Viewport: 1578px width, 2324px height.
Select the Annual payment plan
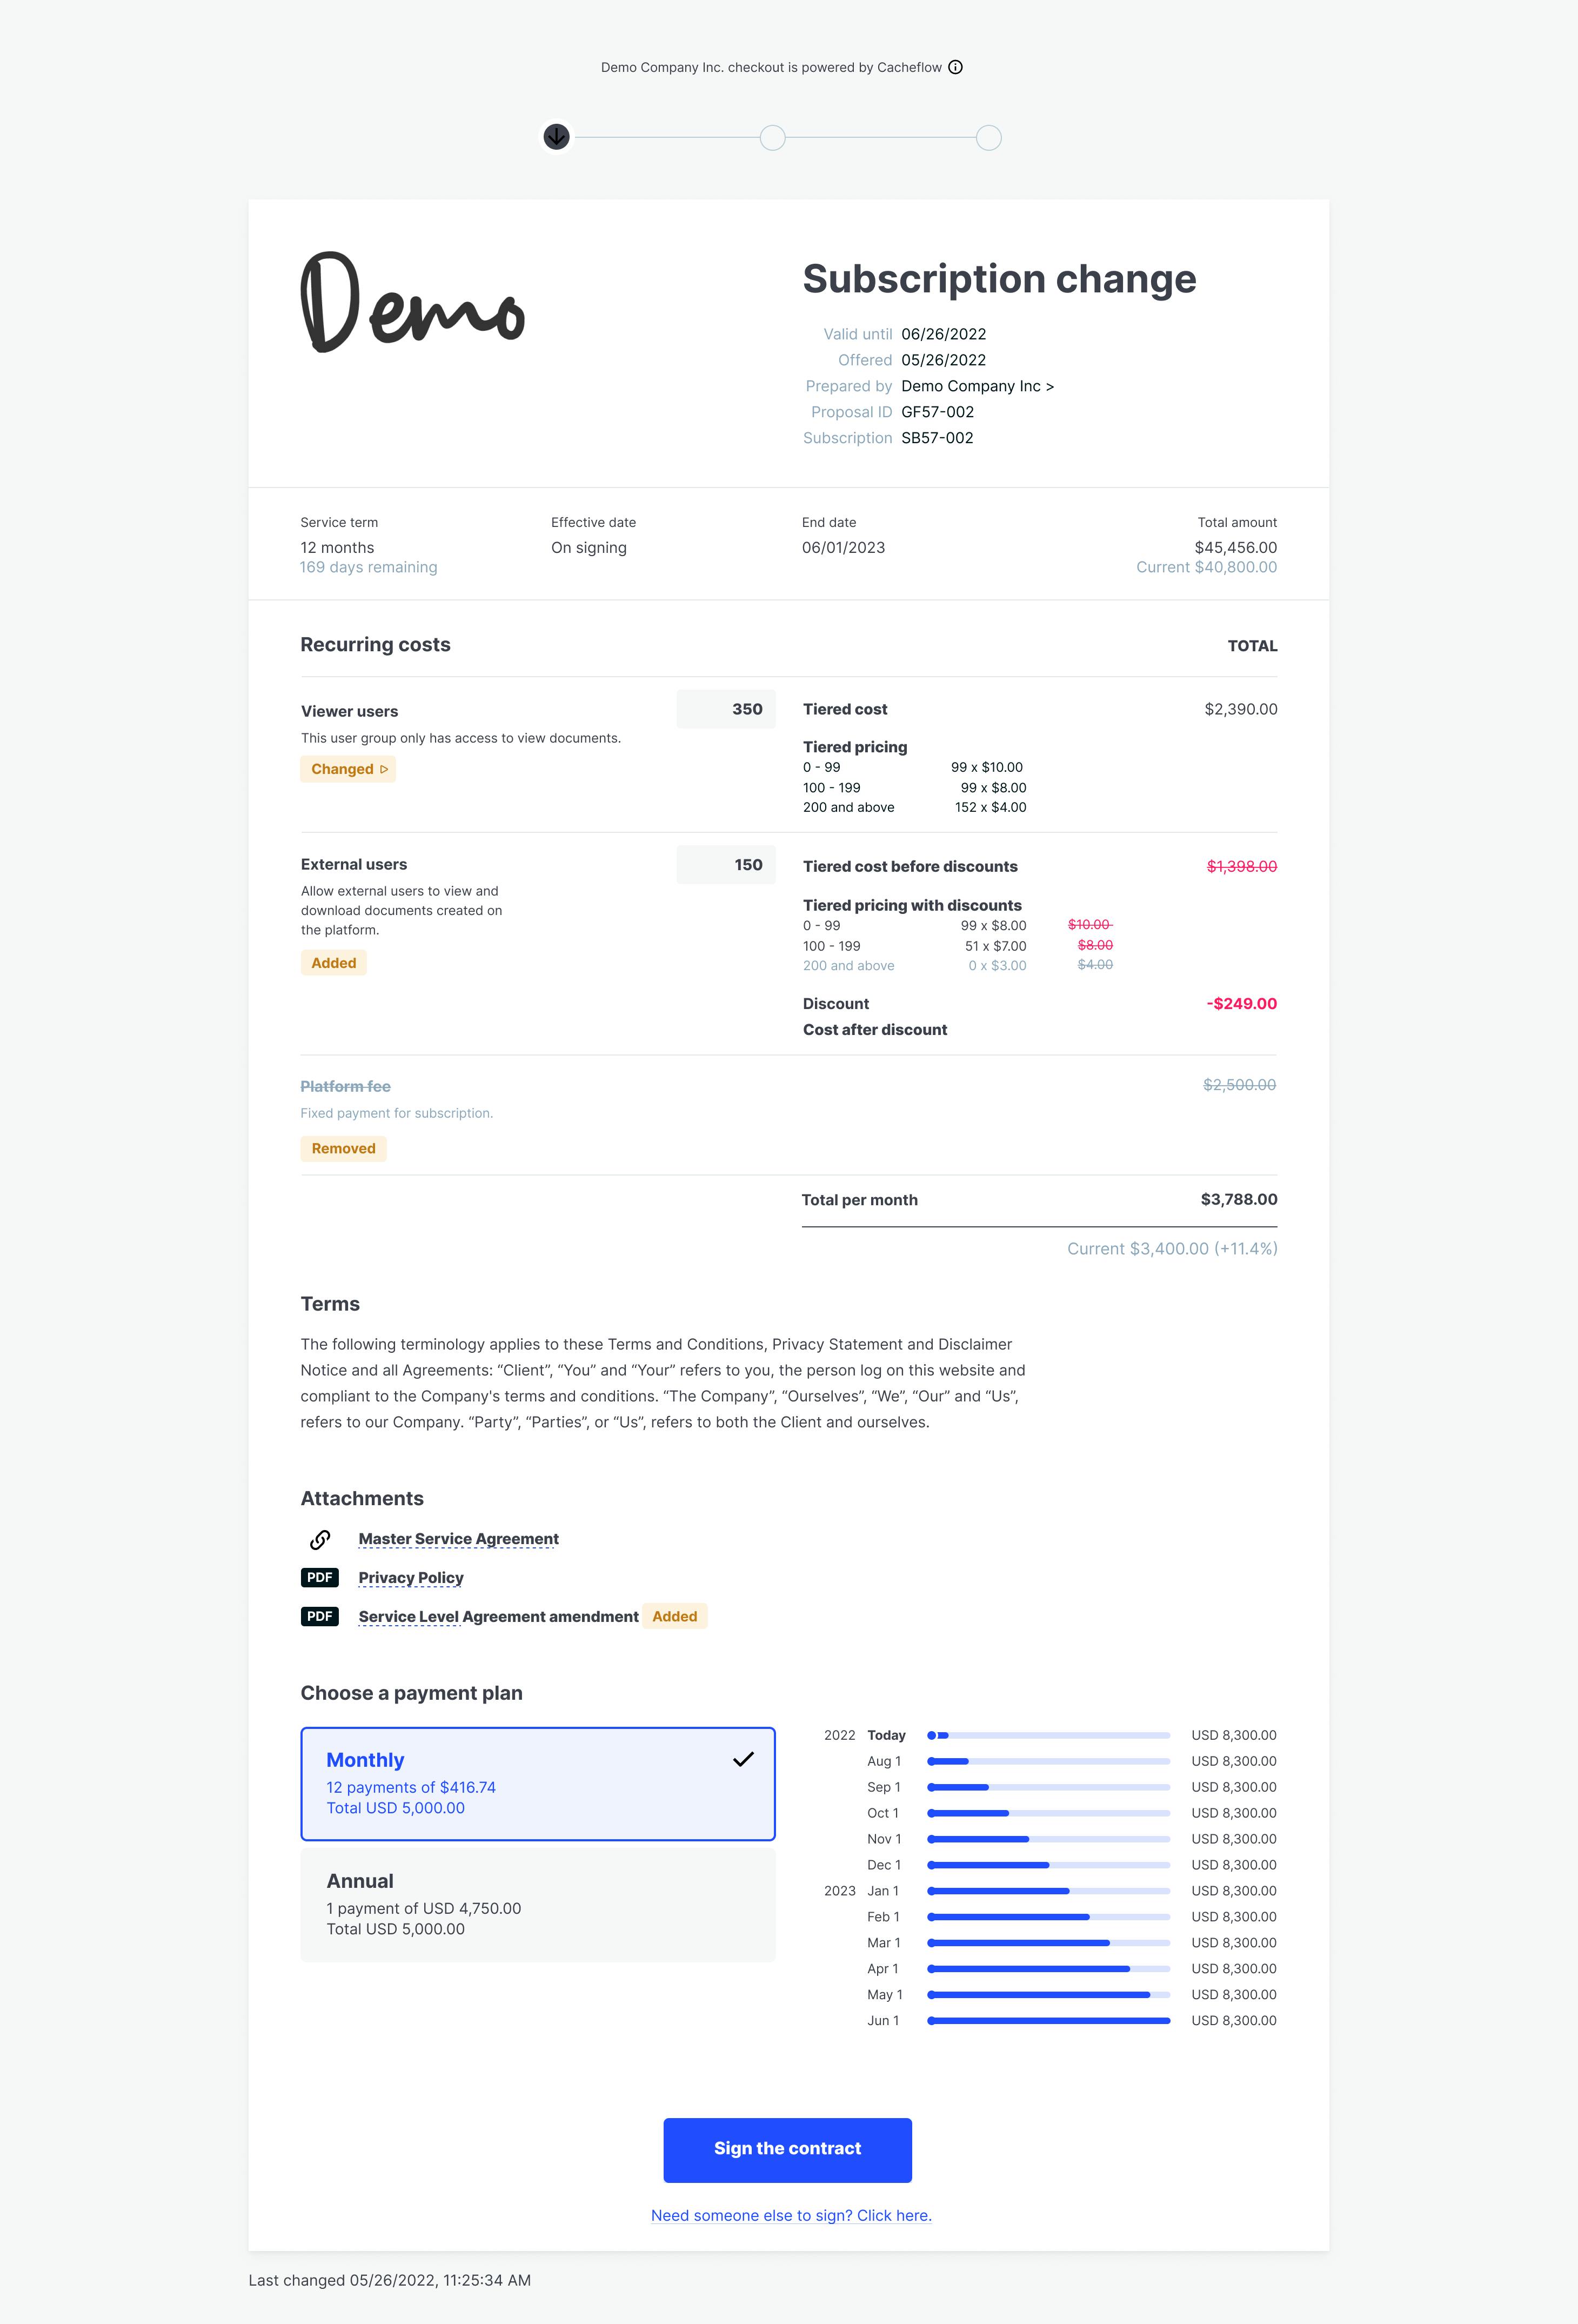coord(537,1904)
